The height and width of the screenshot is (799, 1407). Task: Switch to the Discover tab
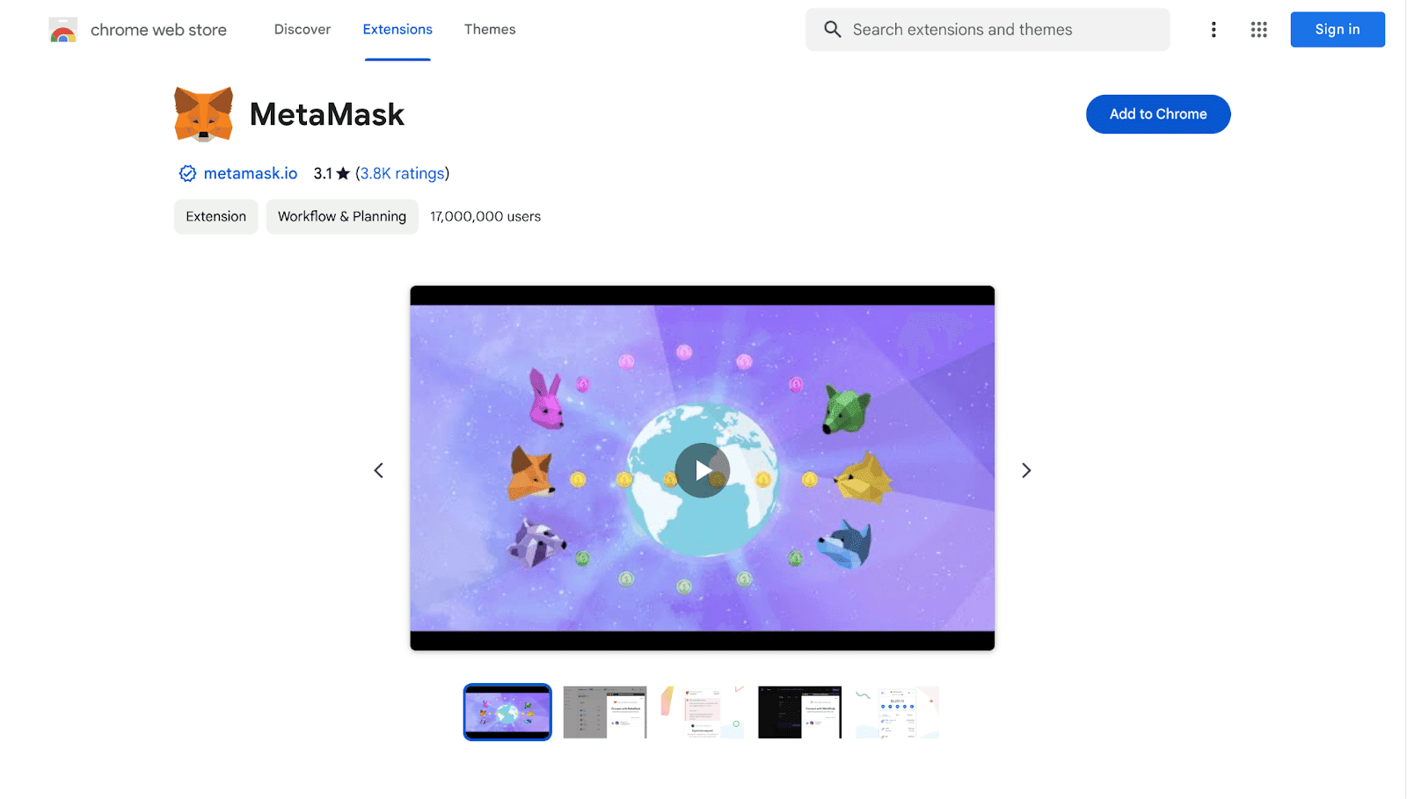coord(303,29)
